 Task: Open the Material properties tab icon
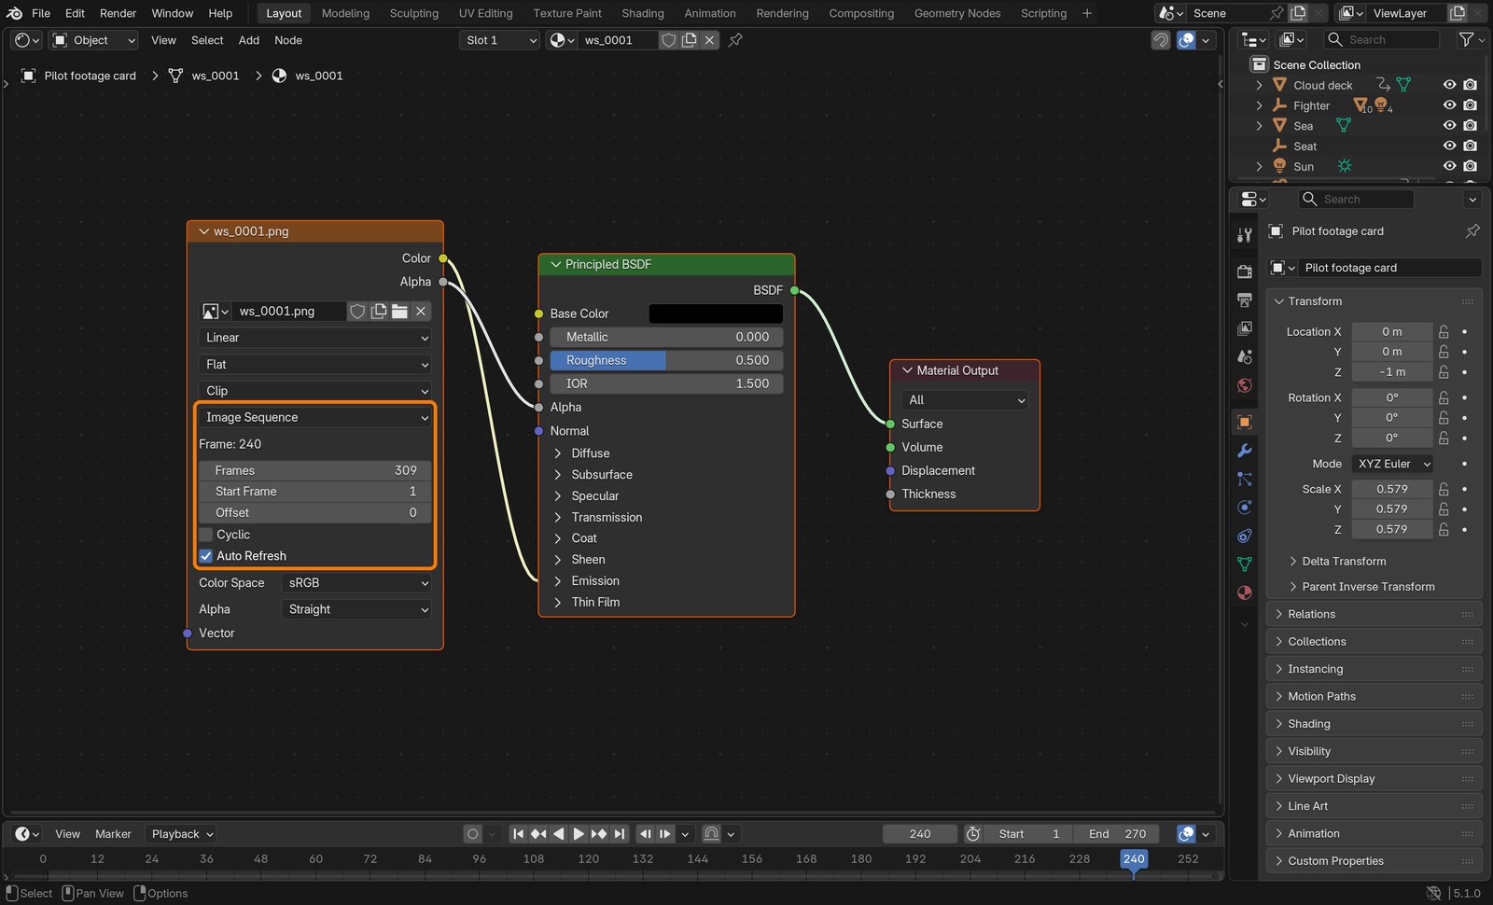pyautogui.click(x=1244, y=592)
